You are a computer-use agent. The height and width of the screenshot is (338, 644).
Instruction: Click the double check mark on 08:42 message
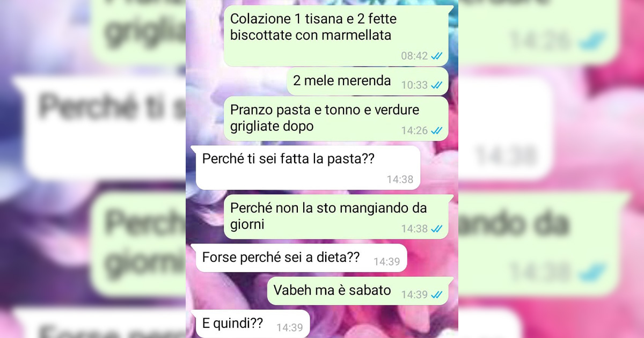tap(436, 56)
